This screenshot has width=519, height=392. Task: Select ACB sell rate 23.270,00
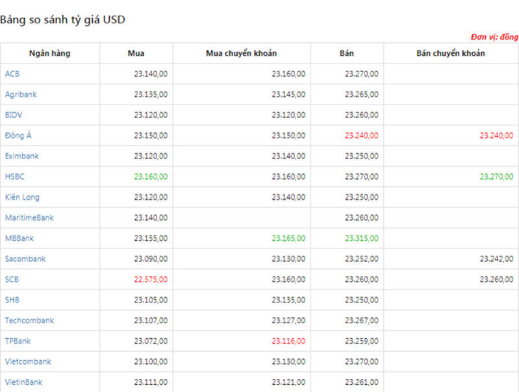(361, 74)
